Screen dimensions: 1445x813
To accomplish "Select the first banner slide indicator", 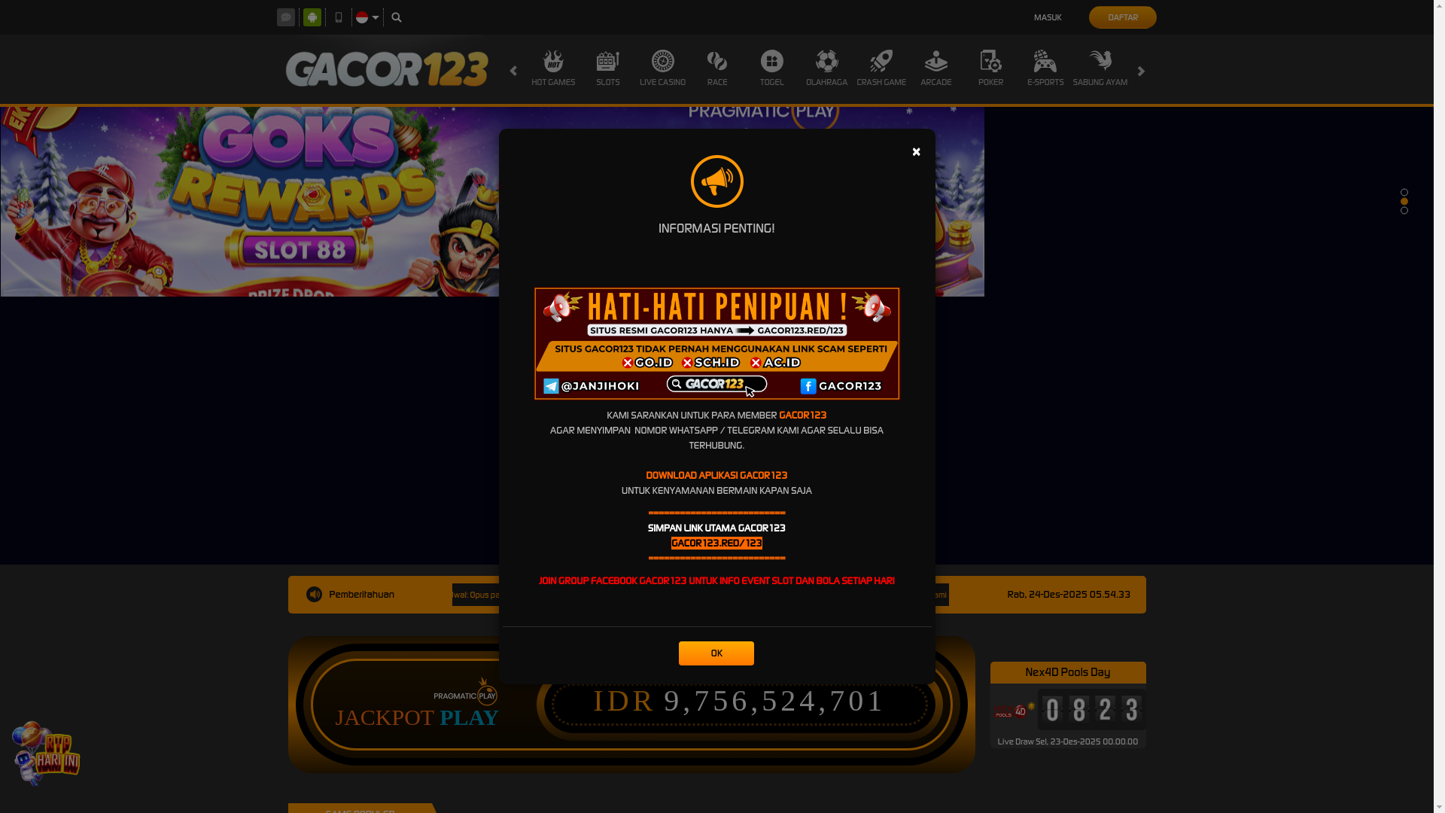I will (1404, 193).
